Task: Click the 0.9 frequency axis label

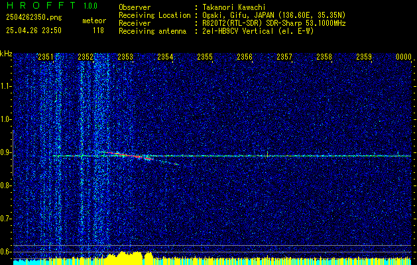Action: (x=6, y=152)
